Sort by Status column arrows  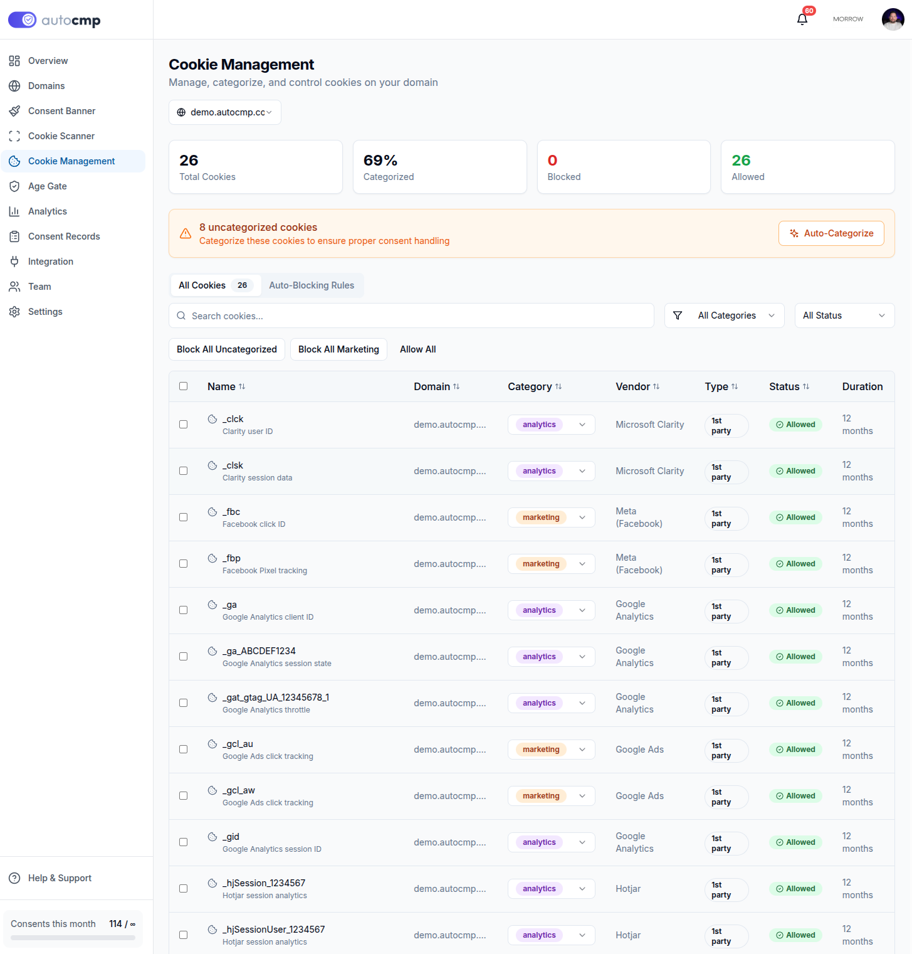[x=806, y=386]
